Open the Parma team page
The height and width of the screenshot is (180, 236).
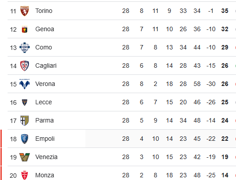45,120
